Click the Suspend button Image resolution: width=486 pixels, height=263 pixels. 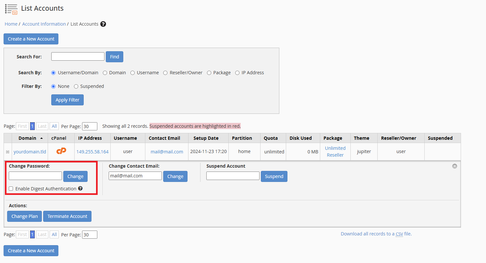(274, 176)
